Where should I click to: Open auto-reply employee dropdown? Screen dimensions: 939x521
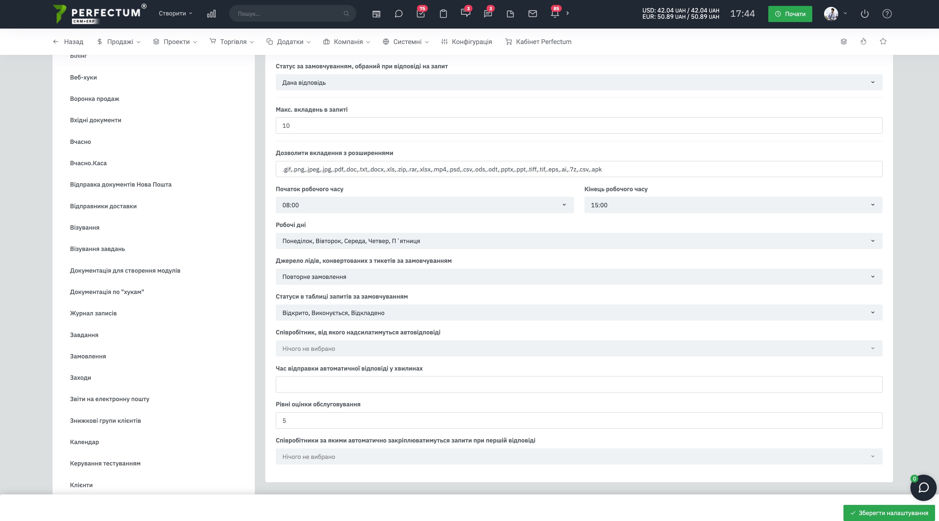(x=579, y=349)
